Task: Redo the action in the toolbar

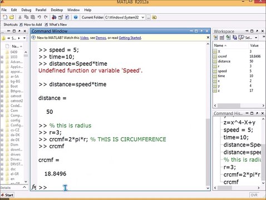Action: pos(46,17)
